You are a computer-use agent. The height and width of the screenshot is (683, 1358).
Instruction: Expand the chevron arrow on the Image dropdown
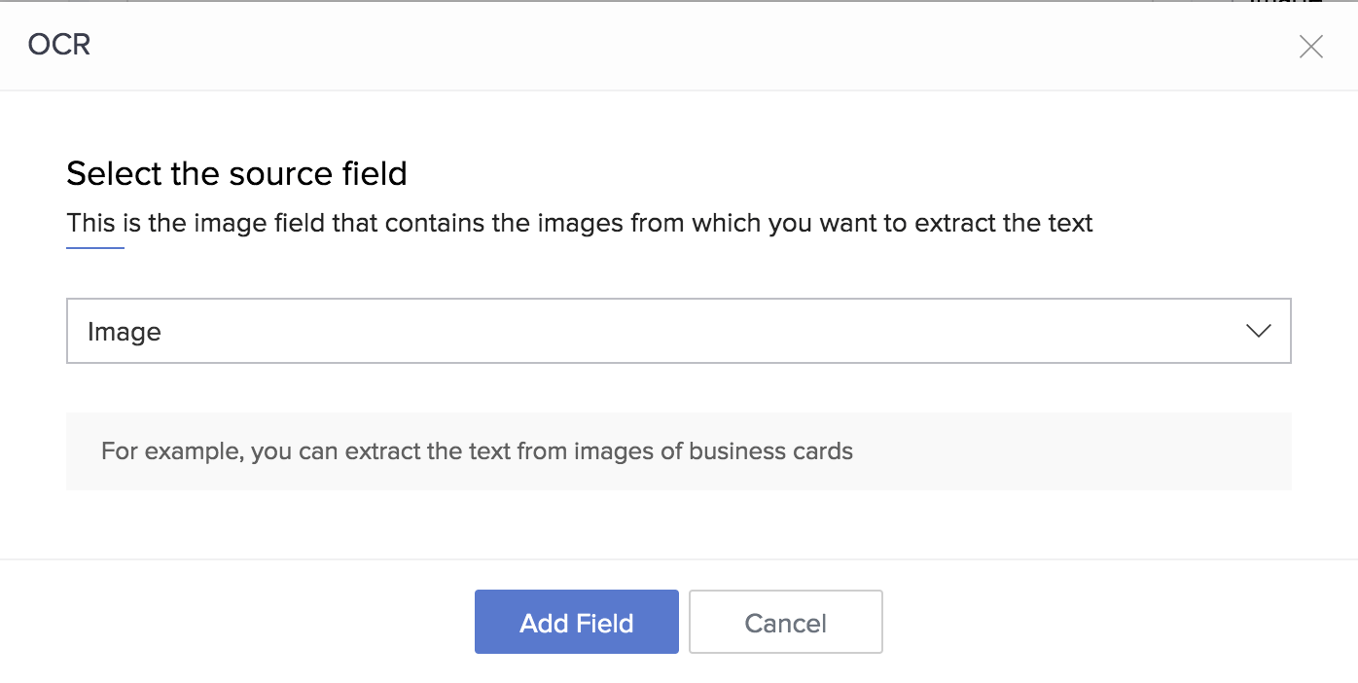1259,331
